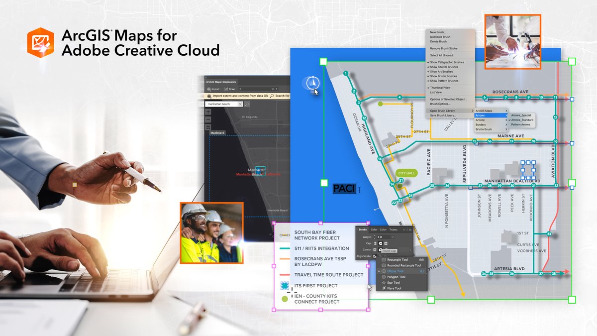The width and height of the screenshot is (597, 336).
Task: Click the compass north arrow icon on map
Action: point(311,83)
